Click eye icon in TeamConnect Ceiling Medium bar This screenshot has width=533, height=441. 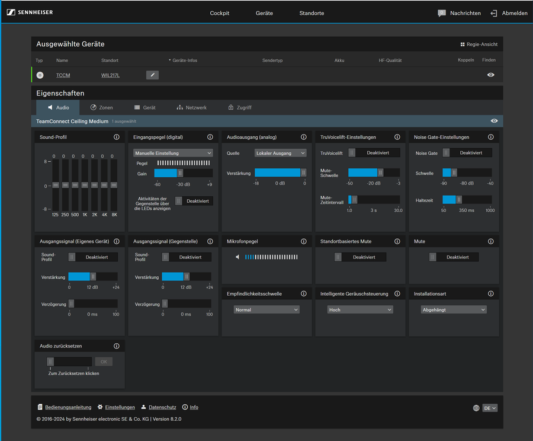495,121
